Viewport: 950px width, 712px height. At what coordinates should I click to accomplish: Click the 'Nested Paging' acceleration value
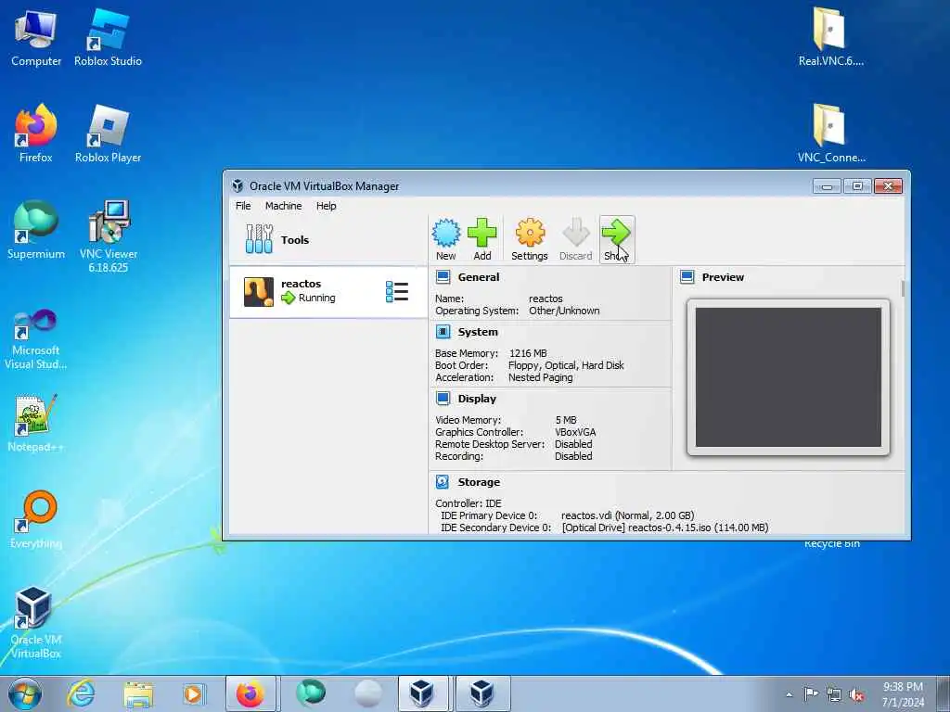click(x=541, y=377)
